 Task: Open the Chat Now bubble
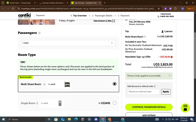tap(185, 108)
